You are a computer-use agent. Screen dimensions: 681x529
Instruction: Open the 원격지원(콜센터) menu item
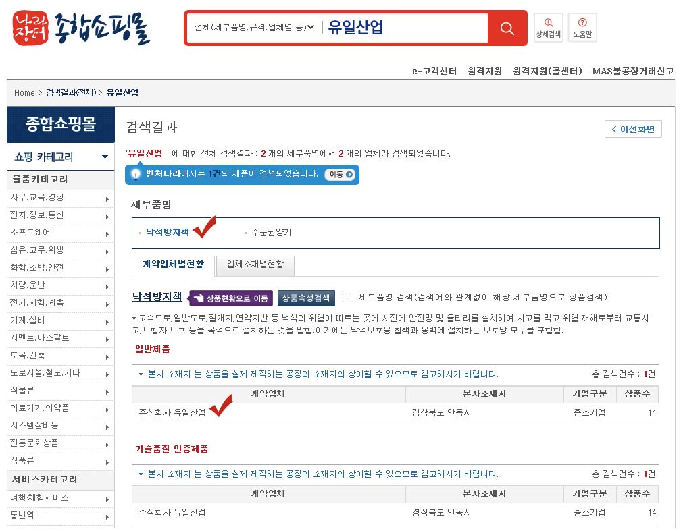pyautogui.click(x=547, y=71)
